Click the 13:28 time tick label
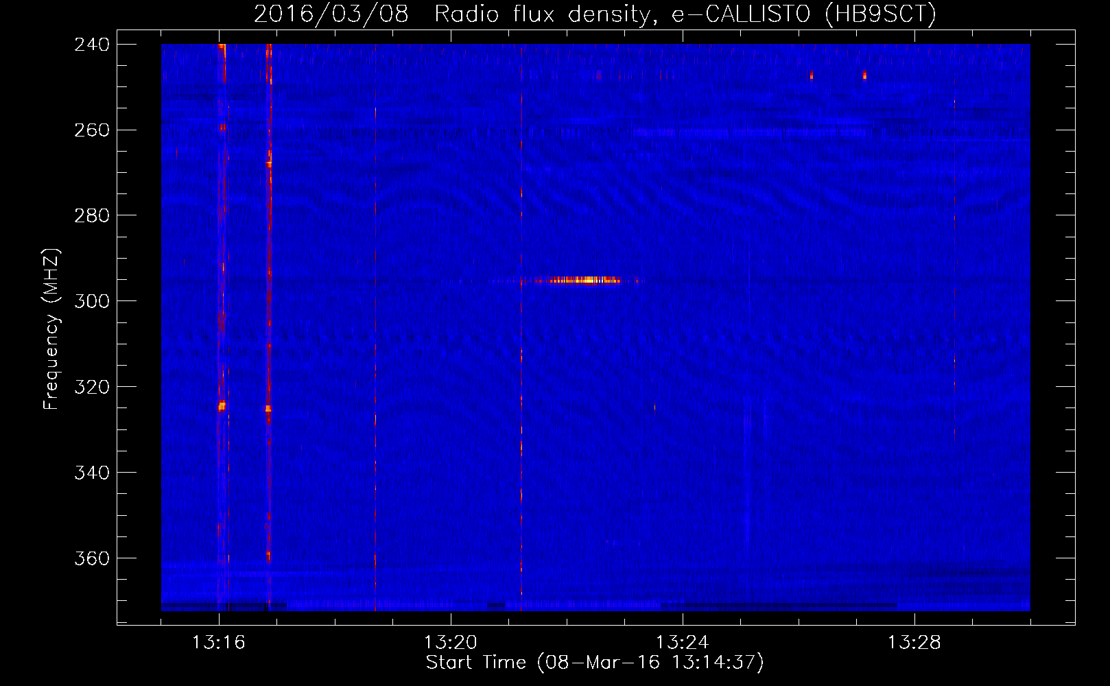Viewport: 1110px width, 686px height. pos(914,643)
